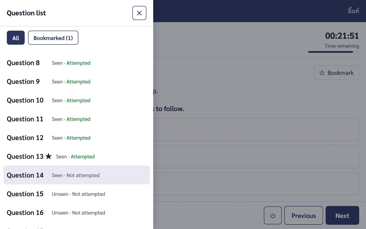Choose the second answer option box
The height and width of the screenshot is (229, 366).
tap(256, 157)
